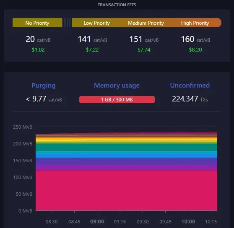The height and width of the screenshot is (228, 234).
Task: Click the teal green band in mempool chart
Action: click(126, 148)
